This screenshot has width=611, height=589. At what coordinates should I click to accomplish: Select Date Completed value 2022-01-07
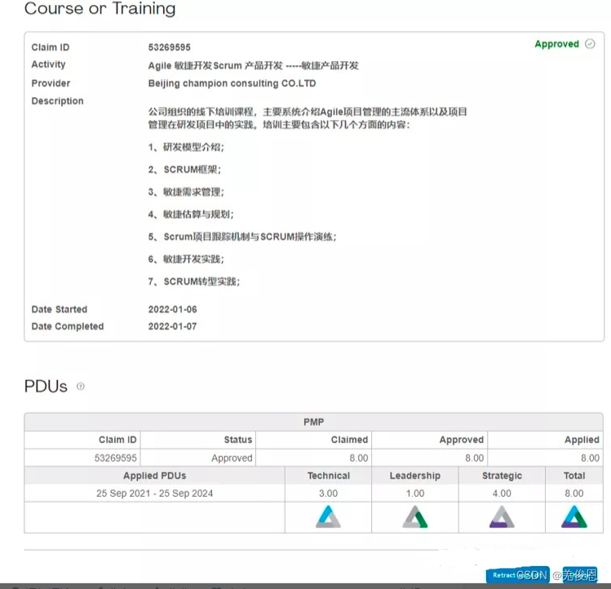[x=172, y=326]
